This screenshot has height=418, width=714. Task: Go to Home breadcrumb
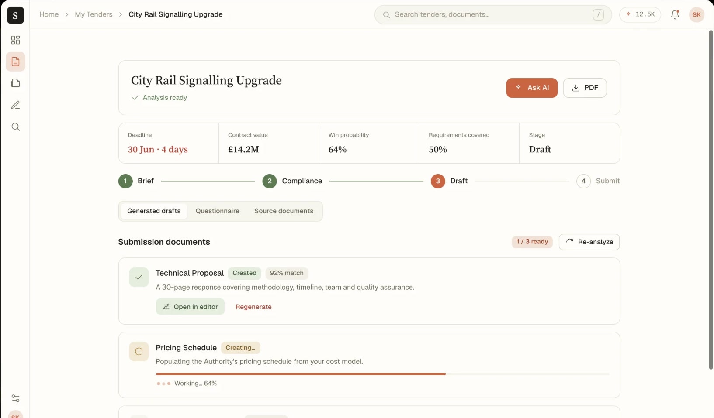click(x=49, y=14)
